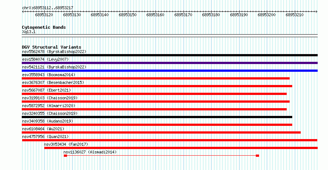Click the purple bar for esv1584074
This screenshot has width=328, height=170.
click(x=170, y=63)
